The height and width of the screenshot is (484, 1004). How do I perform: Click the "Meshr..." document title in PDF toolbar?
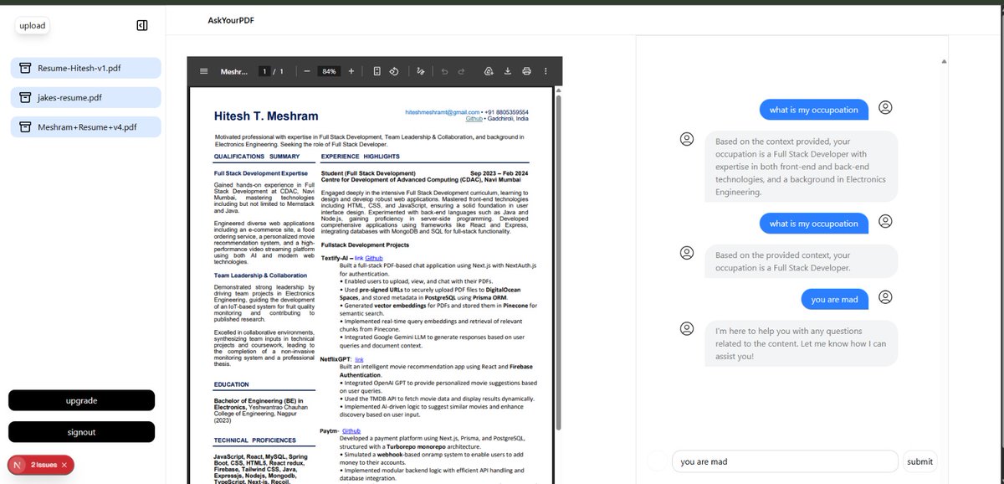[x=234, y=71]
